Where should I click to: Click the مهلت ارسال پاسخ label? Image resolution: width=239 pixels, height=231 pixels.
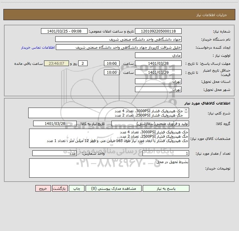coord(215,64)
